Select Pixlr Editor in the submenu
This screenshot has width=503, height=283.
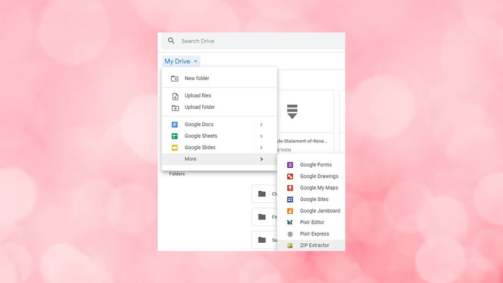click(x=311, y=222)
